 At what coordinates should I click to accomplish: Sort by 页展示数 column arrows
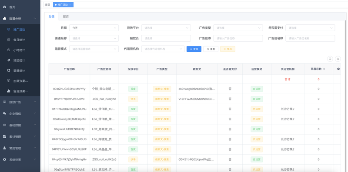click(324, 69)
